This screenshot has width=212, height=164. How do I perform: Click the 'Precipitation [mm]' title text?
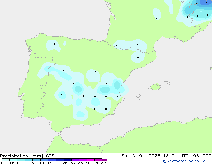22,156
